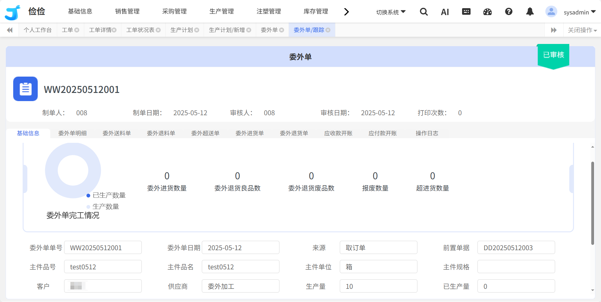Close the 生产计划/新增 tab
This screenshot has width=601, height=302.
click(249, 30)
